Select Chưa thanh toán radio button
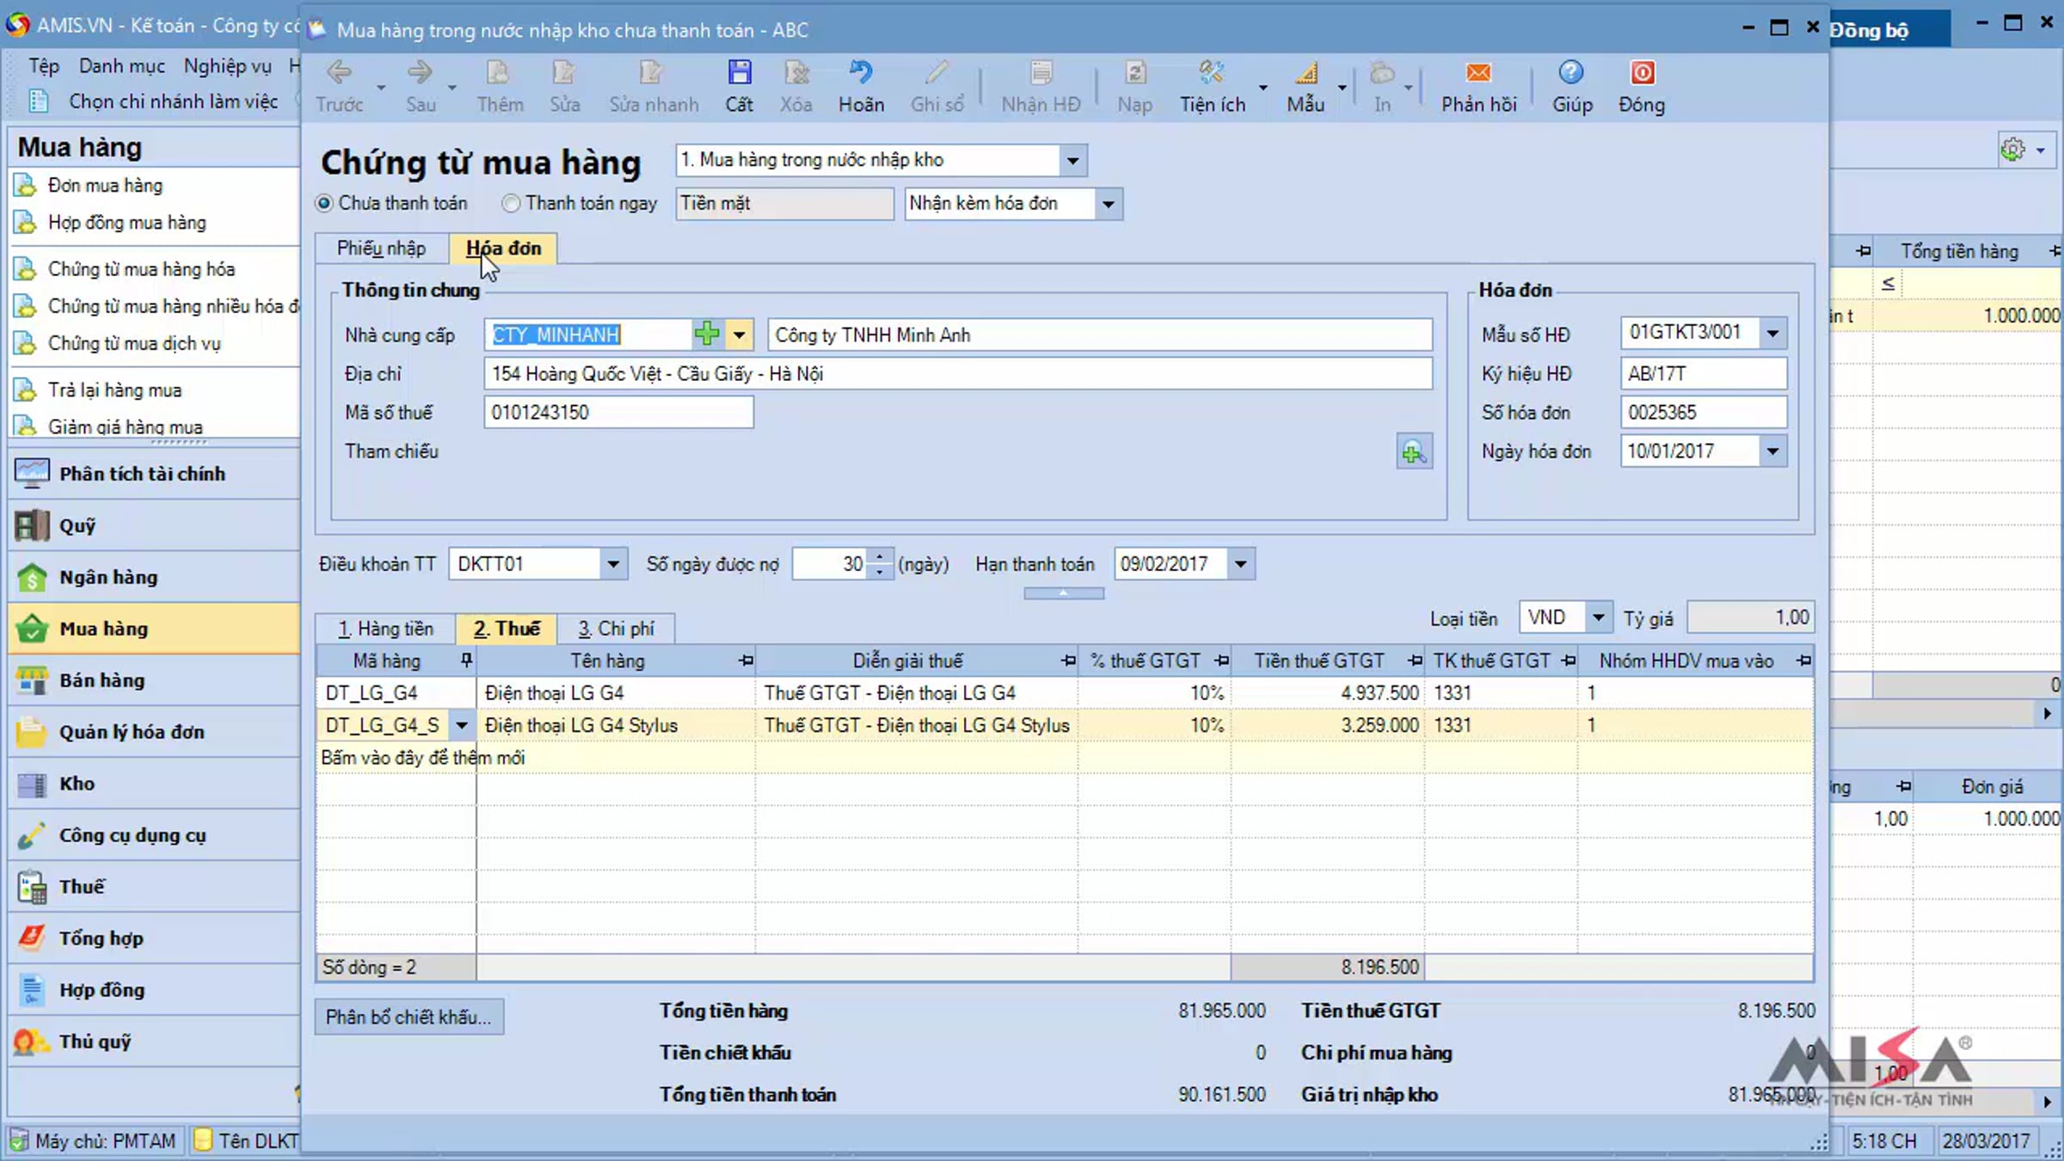This screenshot has width=2064, height=1161. tap(324, 204)
